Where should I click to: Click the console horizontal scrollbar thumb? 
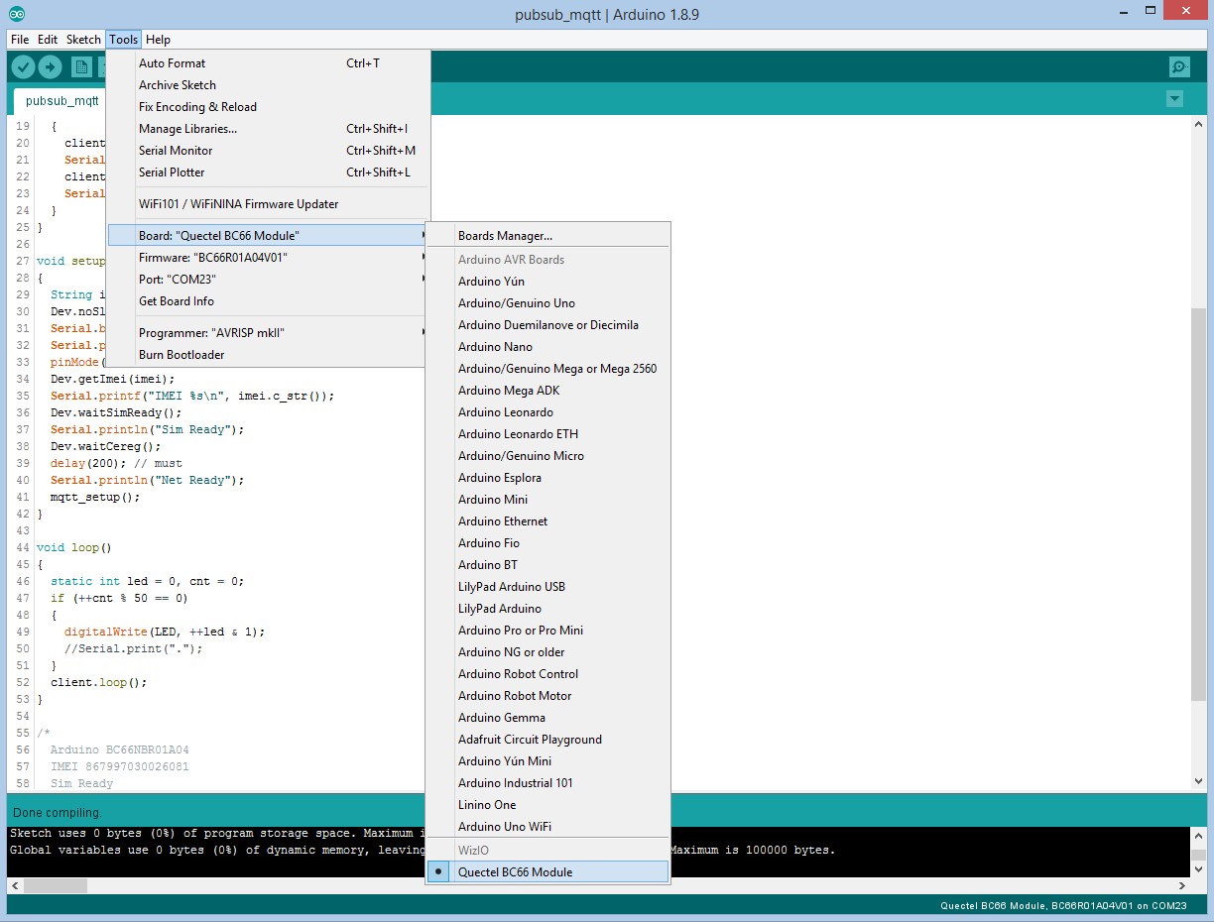click(x=55, y=885)
